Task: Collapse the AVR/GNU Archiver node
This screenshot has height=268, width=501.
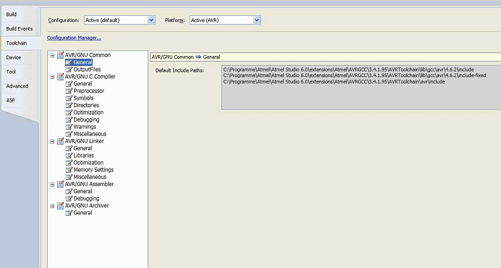Action: 53,206
